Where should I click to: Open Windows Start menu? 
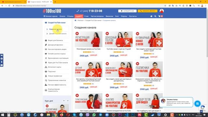click(2, 115)
